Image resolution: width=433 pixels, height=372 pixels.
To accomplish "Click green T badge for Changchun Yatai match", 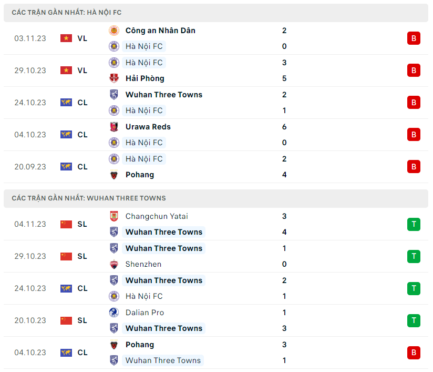I will coord(414,224).
